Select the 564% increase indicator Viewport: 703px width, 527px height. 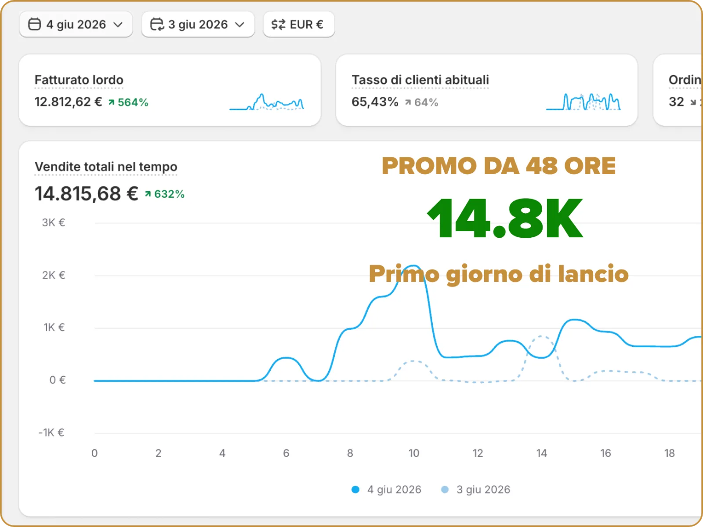tap(128, 102)
